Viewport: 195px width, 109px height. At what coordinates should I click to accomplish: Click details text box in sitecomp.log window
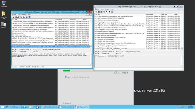[51, 59]
